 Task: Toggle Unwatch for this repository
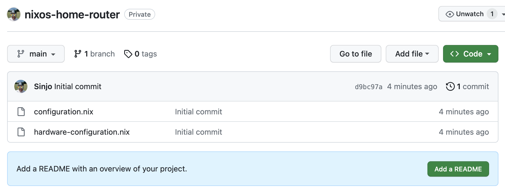(x=469, y=14)
